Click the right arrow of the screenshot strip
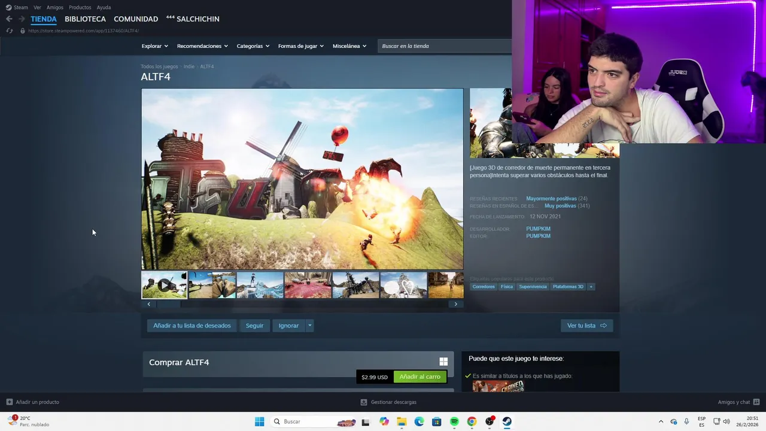This screenshot has width=766, height=431. point(455,304)
